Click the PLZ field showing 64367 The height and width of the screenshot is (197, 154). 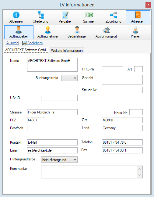(36, 120)
